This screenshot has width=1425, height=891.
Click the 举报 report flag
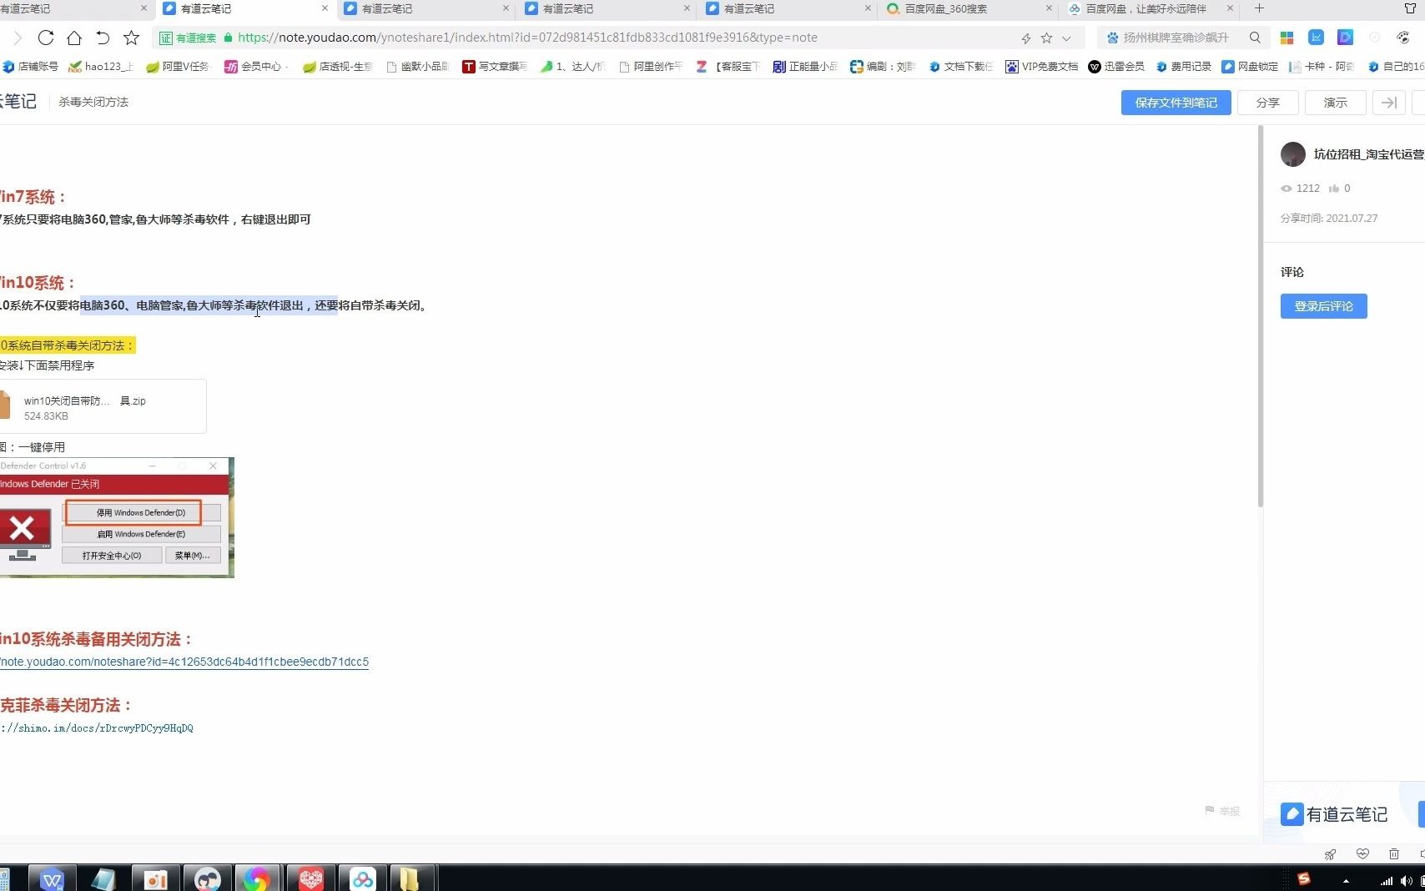1222,811
